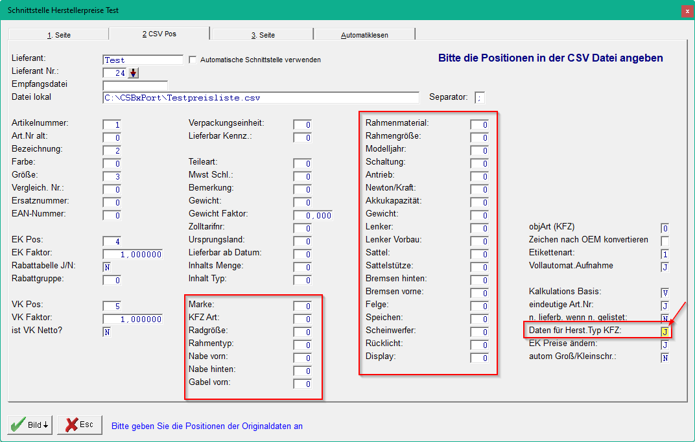Select the Marke position field
Screen dimensions: 695x442
302,306
